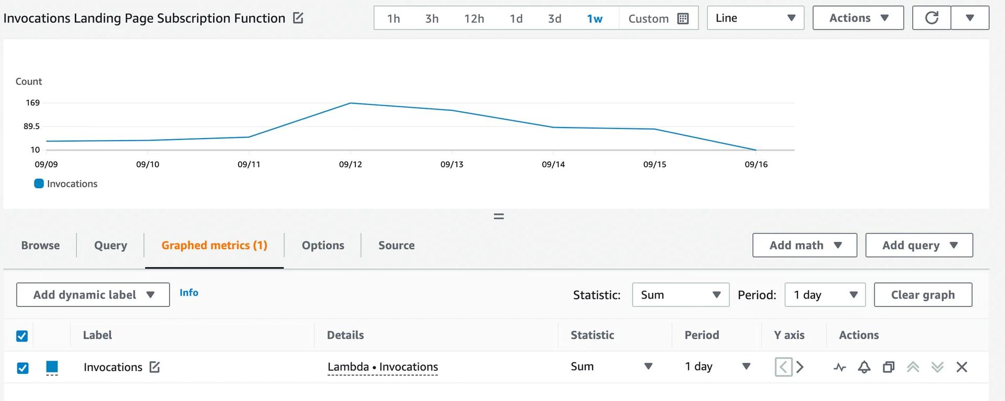
Task: Switch to the Options tab
Action: 322,245
